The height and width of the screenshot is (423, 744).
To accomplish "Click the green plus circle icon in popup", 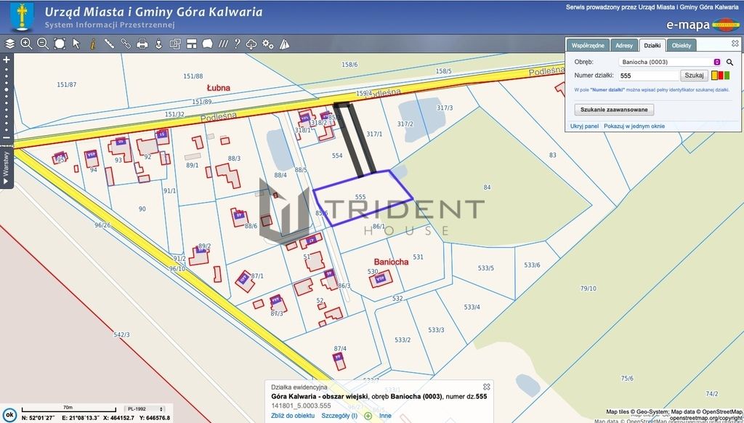I will [368, 416].
